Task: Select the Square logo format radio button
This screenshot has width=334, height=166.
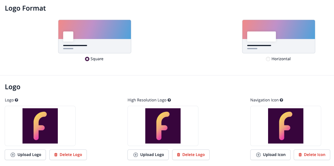Action: [87, 59]
